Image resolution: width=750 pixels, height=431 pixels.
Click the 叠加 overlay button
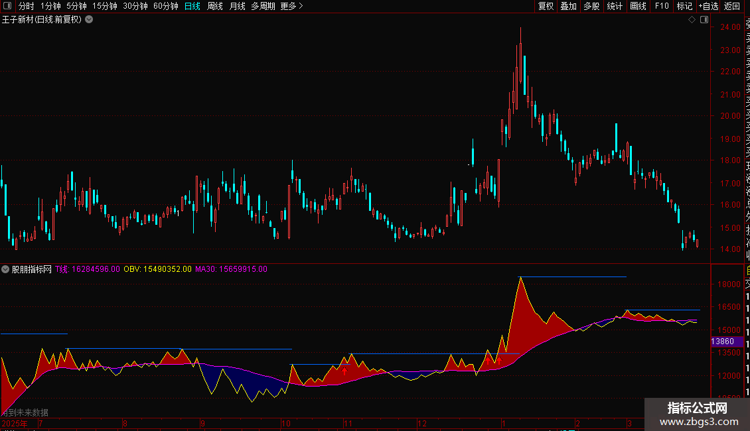pyautogui.click(x=569, y=6)
